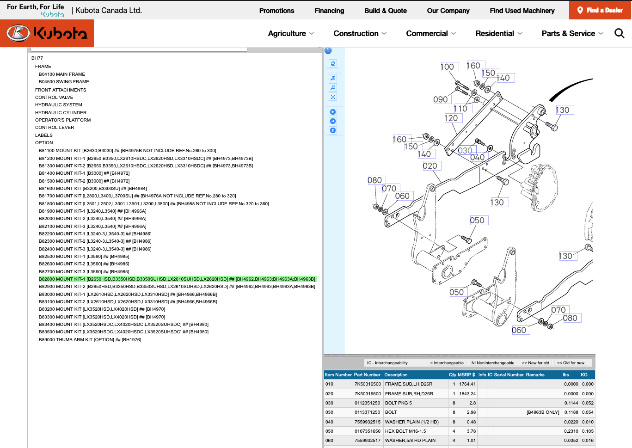Open Find Used Machinery

coord(522,11)
